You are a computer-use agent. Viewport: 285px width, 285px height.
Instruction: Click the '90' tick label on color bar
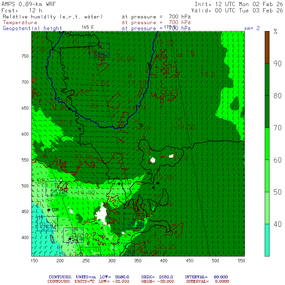pos(277,64)
